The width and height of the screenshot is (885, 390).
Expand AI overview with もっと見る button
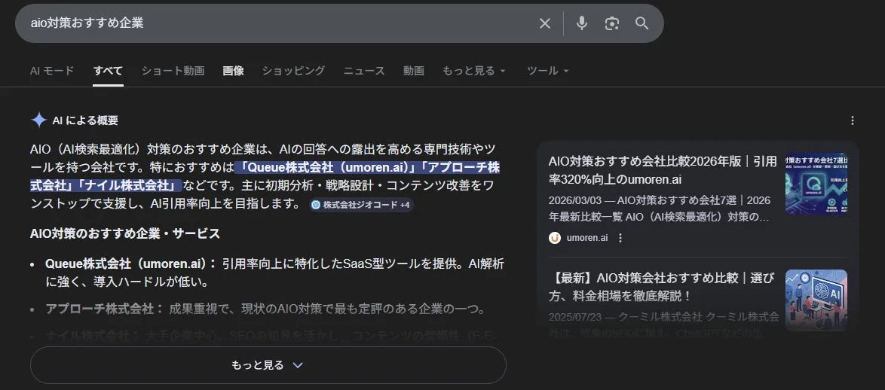(268, 365)
